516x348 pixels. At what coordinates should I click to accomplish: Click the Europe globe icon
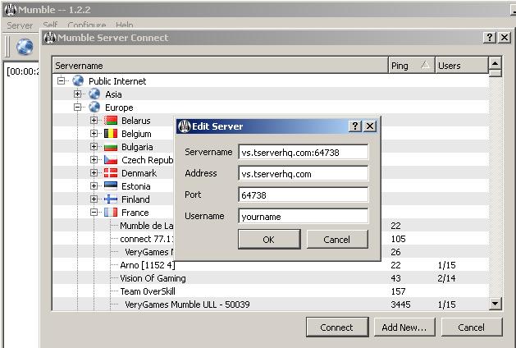[x=94, y=107]
